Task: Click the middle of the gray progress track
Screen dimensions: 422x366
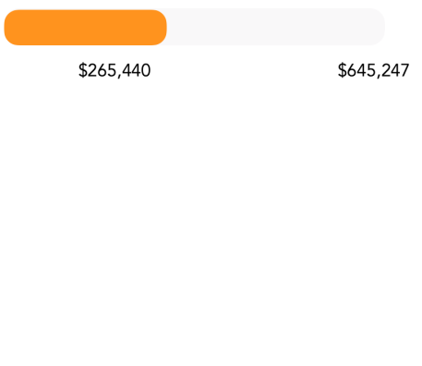Action: click(194, 27)
